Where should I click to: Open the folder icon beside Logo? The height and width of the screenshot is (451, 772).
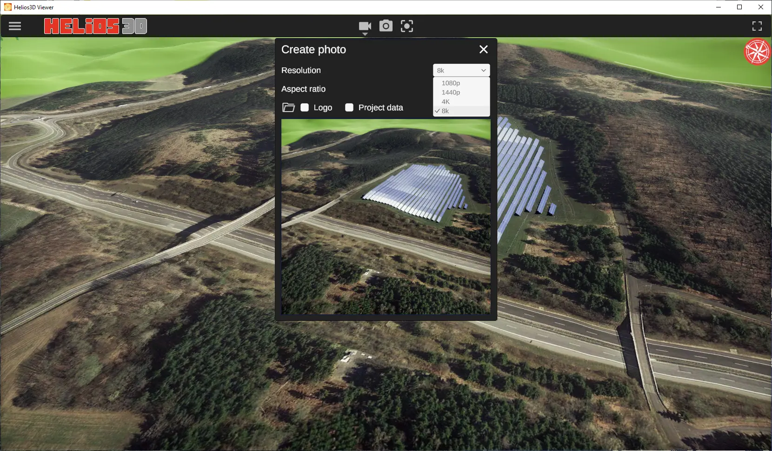click(288, 107)
